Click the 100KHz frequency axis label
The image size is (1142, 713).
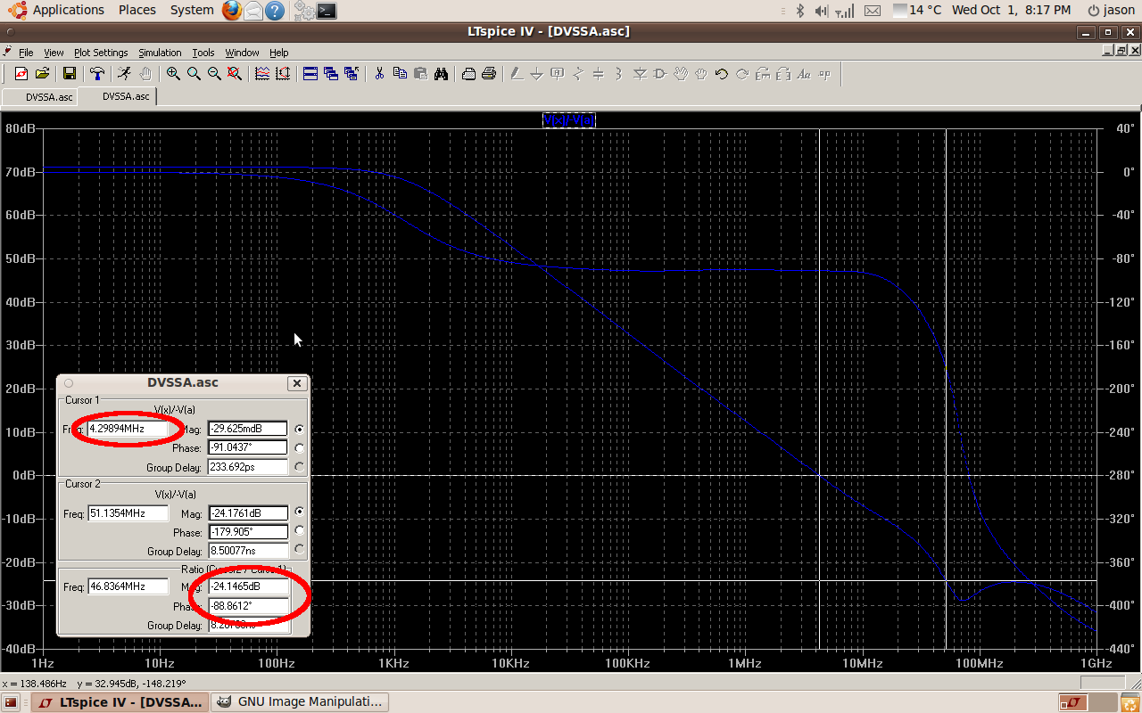tap(626, 664)
